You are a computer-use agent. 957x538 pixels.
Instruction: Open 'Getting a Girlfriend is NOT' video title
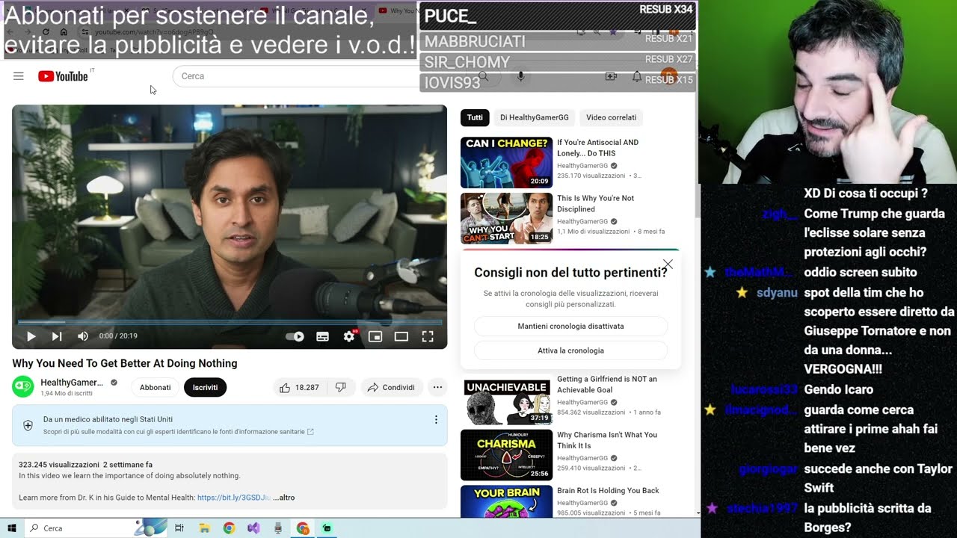click(607, 384)
